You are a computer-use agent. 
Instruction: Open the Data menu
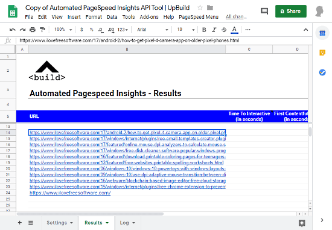tap(112, 17)
